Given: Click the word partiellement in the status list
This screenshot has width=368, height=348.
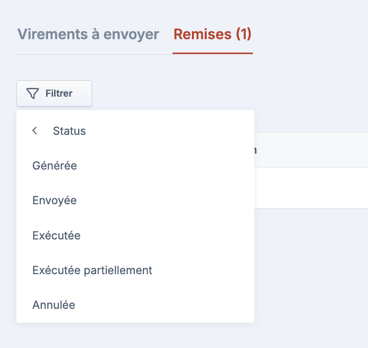Looking at the screenshot, I should coord(118,270).
